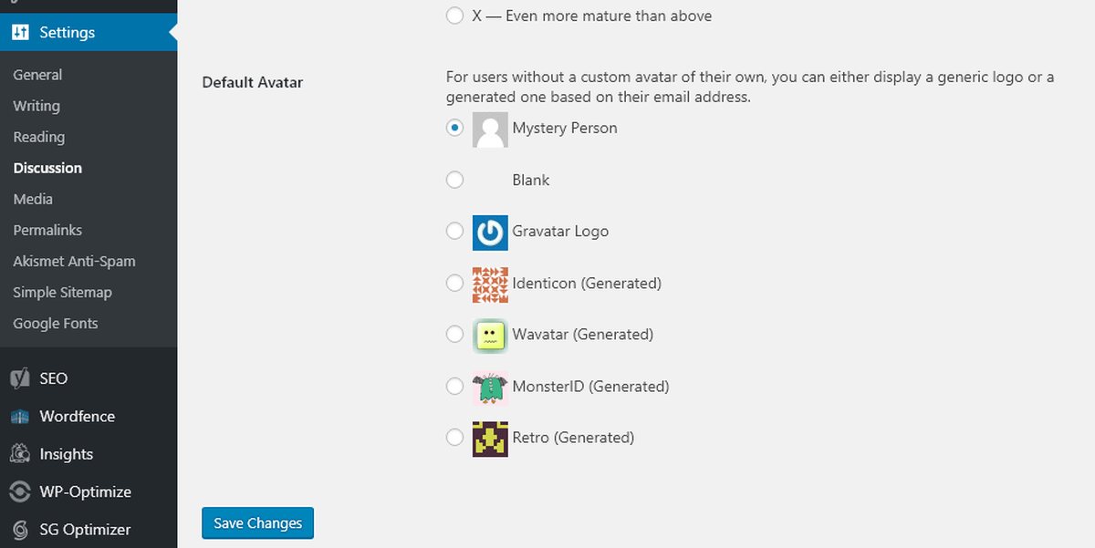Open Akismet Anti-Spam settings
This screenshot has height=548, width=1095.
[74, 261]
